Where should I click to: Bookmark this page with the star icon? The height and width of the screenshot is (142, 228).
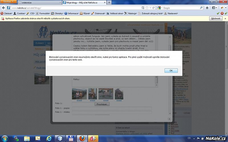tap(147, 8)
